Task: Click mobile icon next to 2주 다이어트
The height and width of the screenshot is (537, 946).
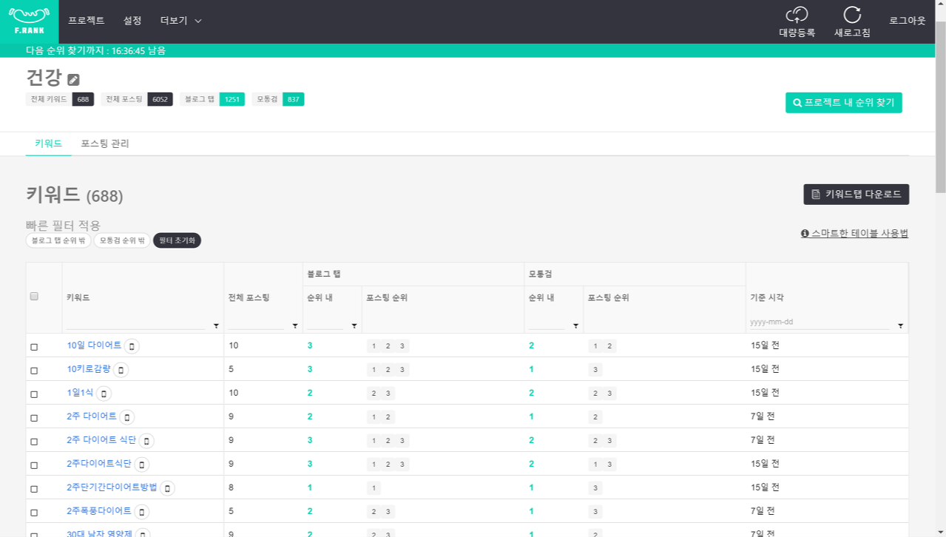Action: [x=127, y=417]
